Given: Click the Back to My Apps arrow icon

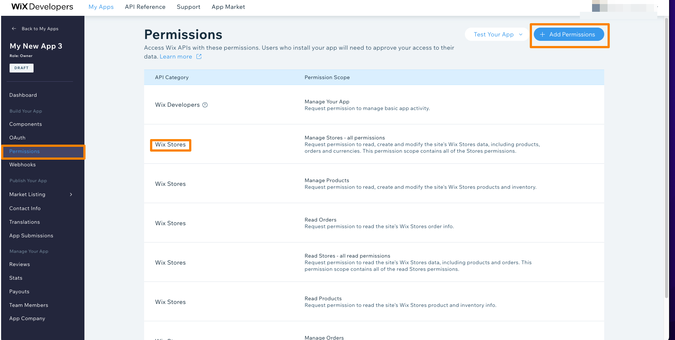Looking at the screenshot, I should tap(14, 29).
